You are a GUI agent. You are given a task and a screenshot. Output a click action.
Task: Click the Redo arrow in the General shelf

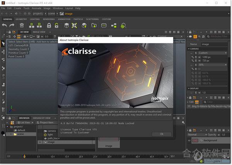pyautogui.click(x=12, y=26)
